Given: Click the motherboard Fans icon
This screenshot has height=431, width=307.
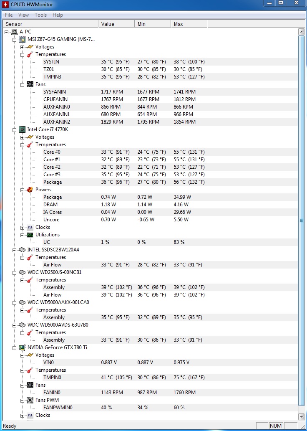Looking at the screenshot, I should coord(30,84).
